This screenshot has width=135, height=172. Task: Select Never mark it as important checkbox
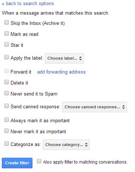7,131
